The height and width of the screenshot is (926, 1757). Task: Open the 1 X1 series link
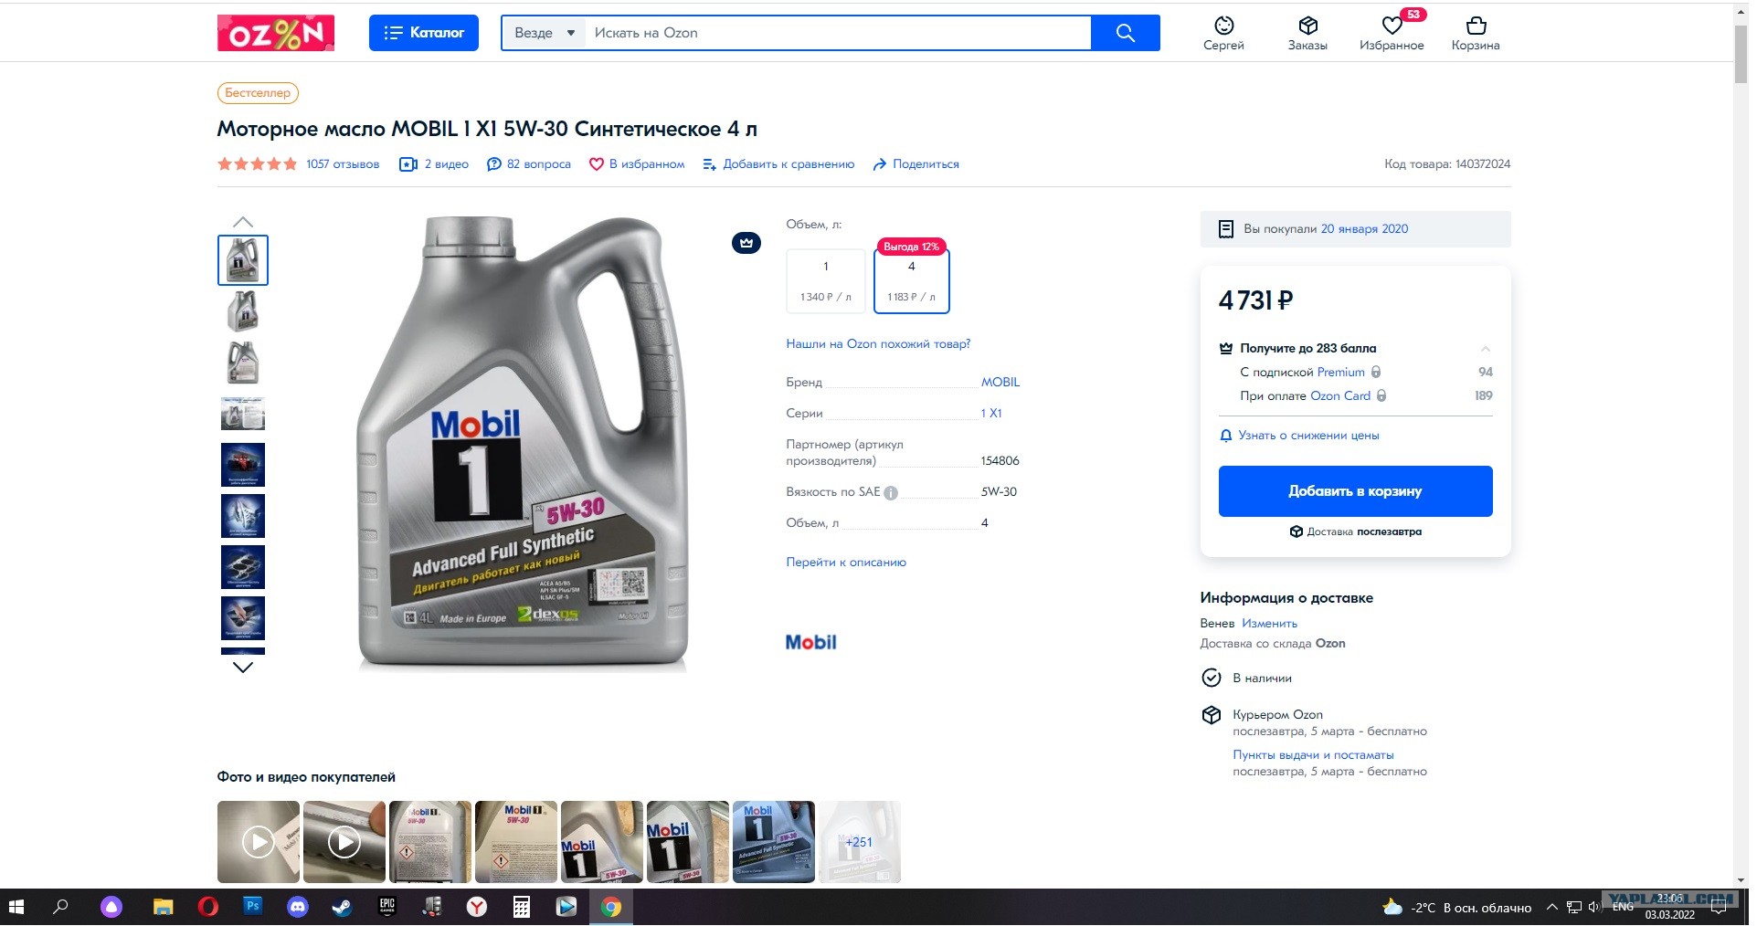click(991, 414)
